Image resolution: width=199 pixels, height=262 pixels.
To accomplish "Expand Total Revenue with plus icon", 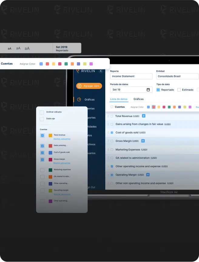I will click(143, 116).
